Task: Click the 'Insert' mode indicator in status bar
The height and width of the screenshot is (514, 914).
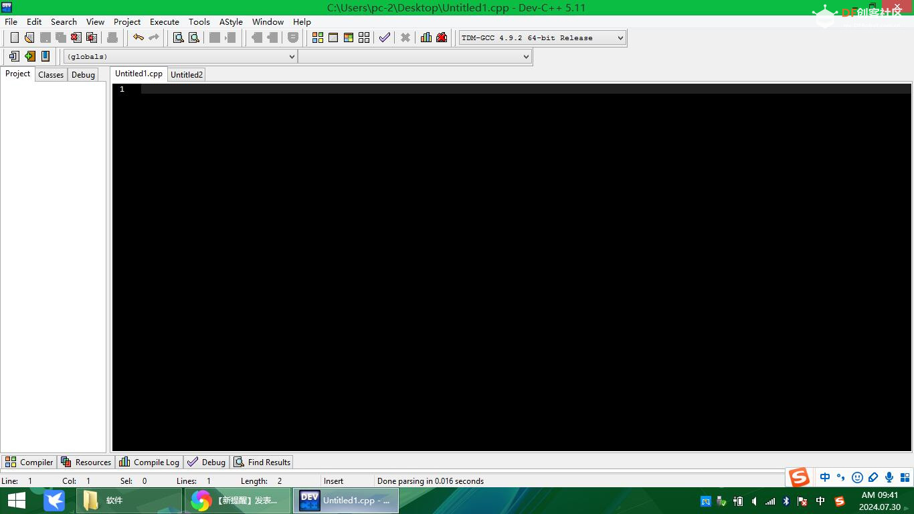Action: pyautogui.click(x=333, y=481)
